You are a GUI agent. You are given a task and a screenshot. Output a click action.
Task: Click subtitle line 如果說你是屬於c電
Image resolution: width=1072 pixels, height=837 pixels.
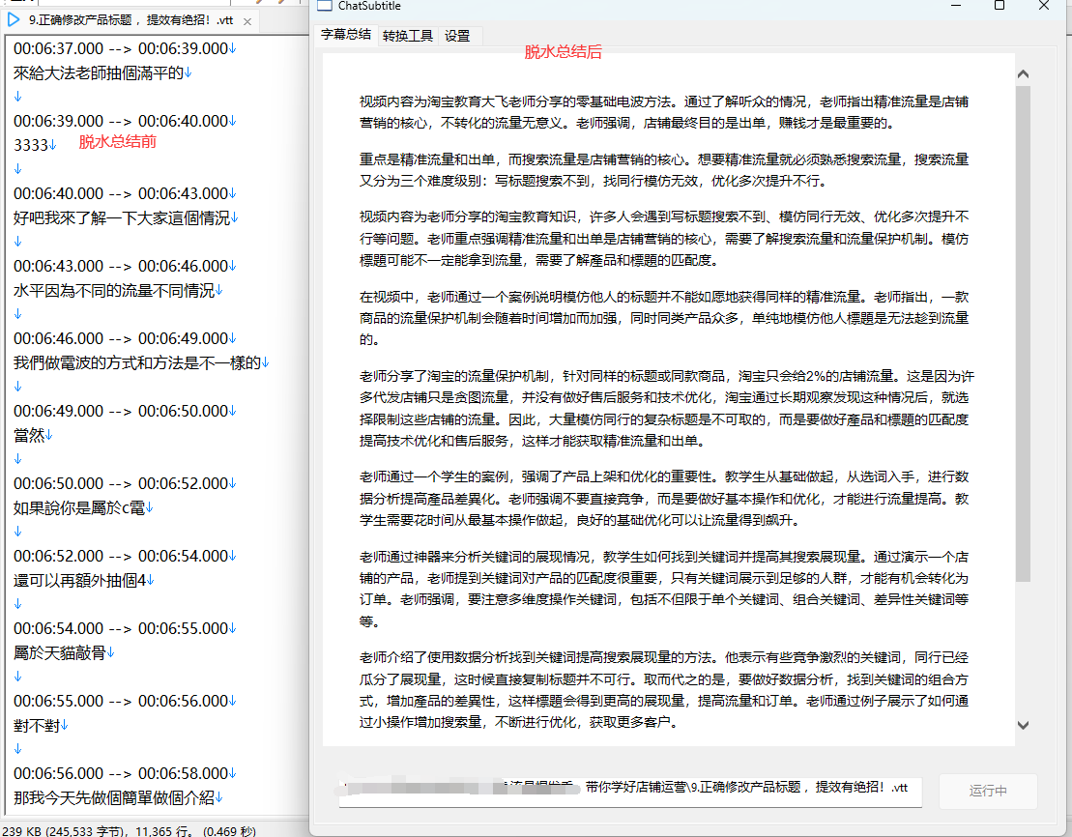tap(78, 508)
